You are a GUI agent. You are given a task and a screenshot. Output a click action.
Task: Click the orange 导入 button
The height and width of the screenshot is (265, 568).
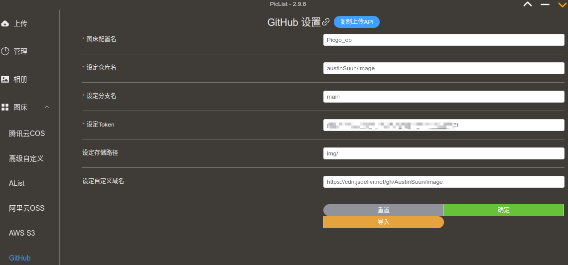tap(384, 222)
